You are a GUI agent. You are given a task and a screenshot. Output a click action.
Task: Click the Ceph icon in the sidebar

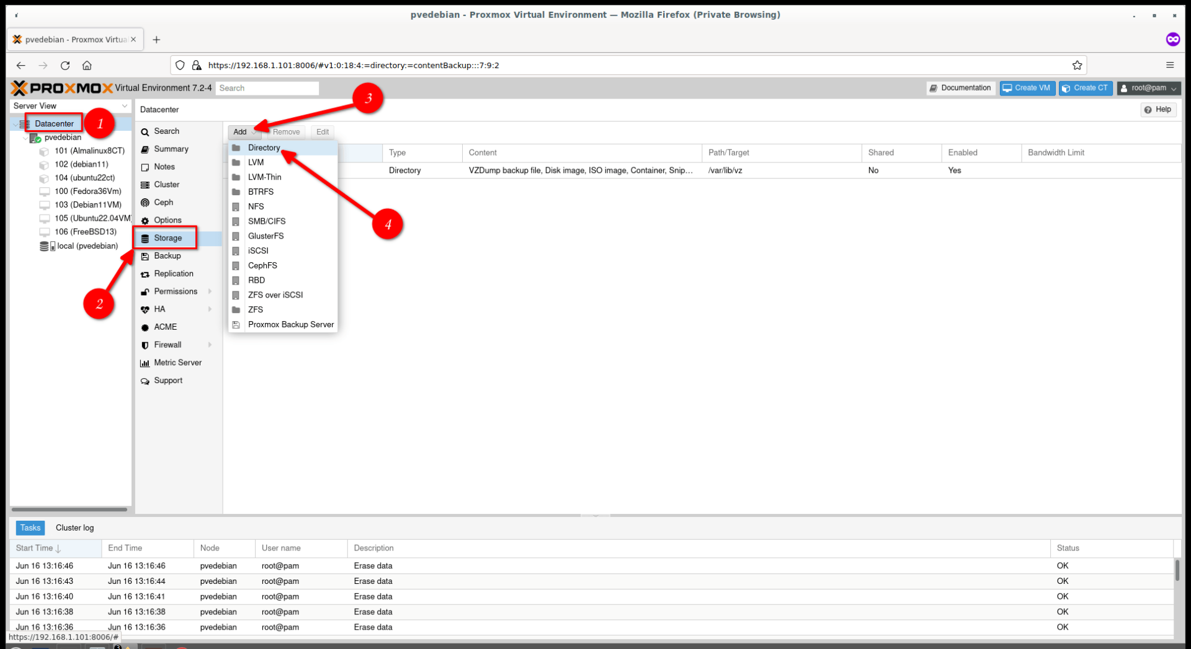145,203
